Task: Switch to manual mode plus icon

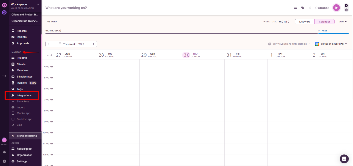Action: (x=346, y=10)
